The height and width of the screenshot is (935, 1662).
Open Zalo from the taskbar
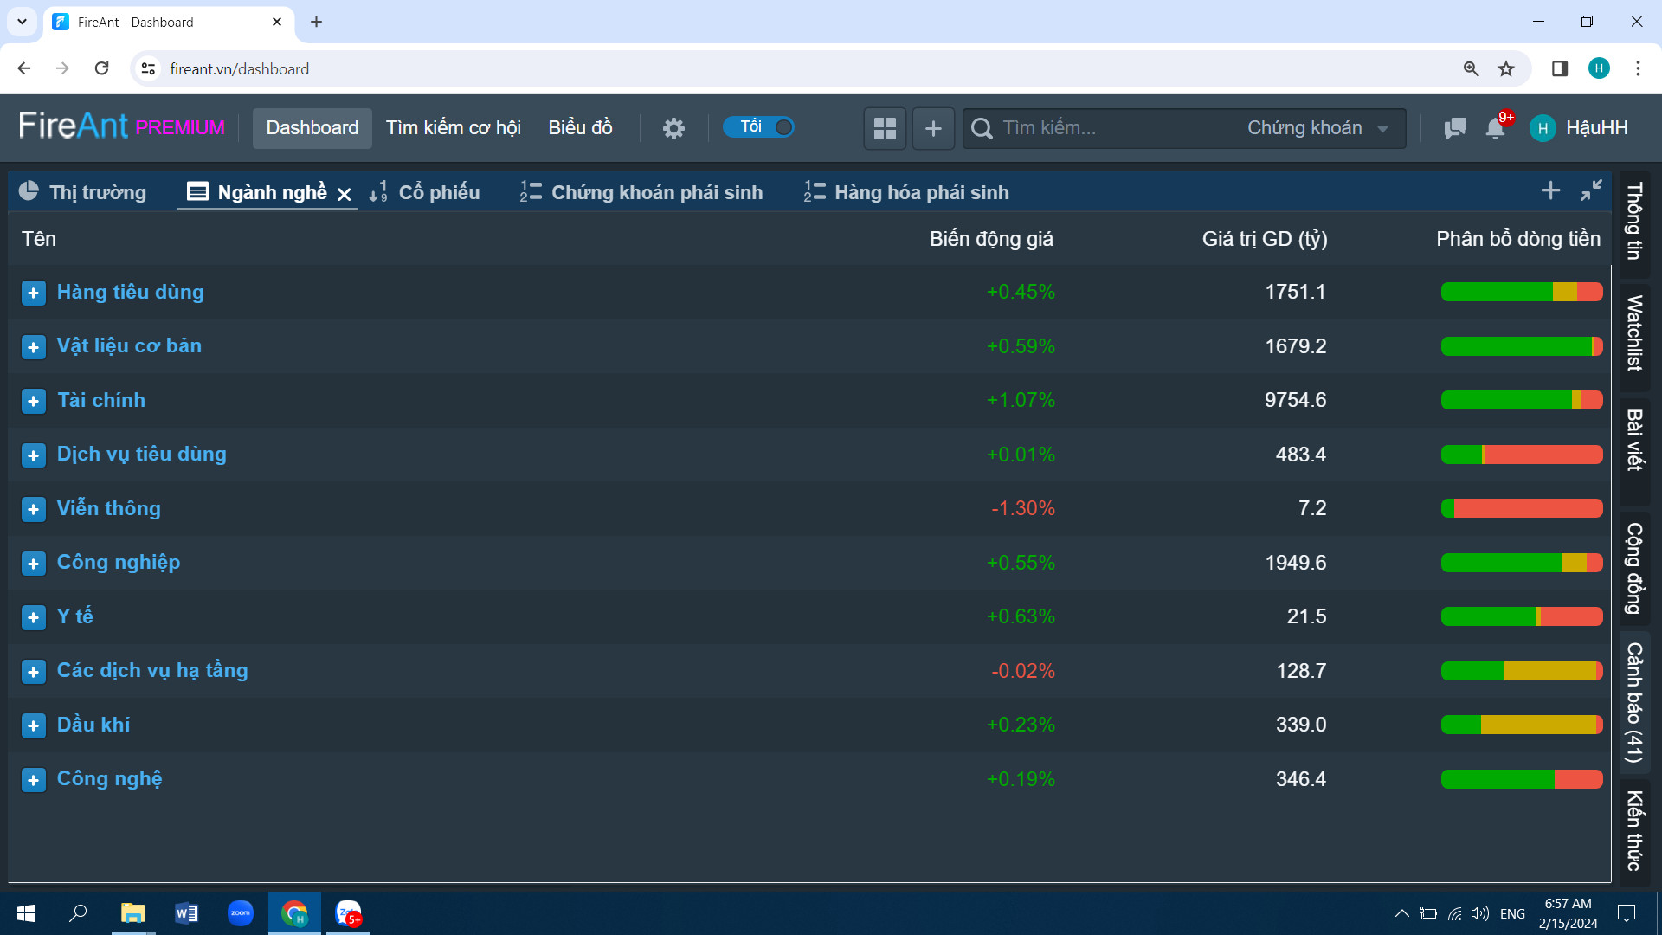coord(348,913)
